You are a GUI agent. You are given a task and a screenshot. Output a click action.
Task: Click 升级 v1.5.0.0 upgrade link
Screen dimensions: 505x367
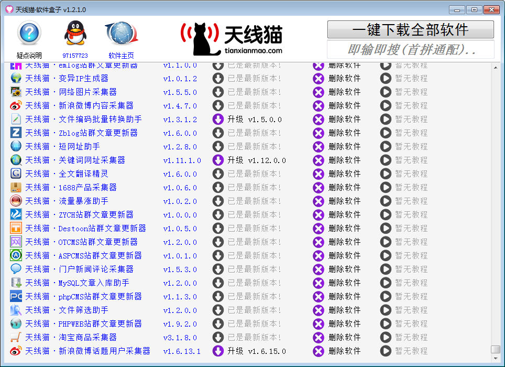click(x=255, y=120)
